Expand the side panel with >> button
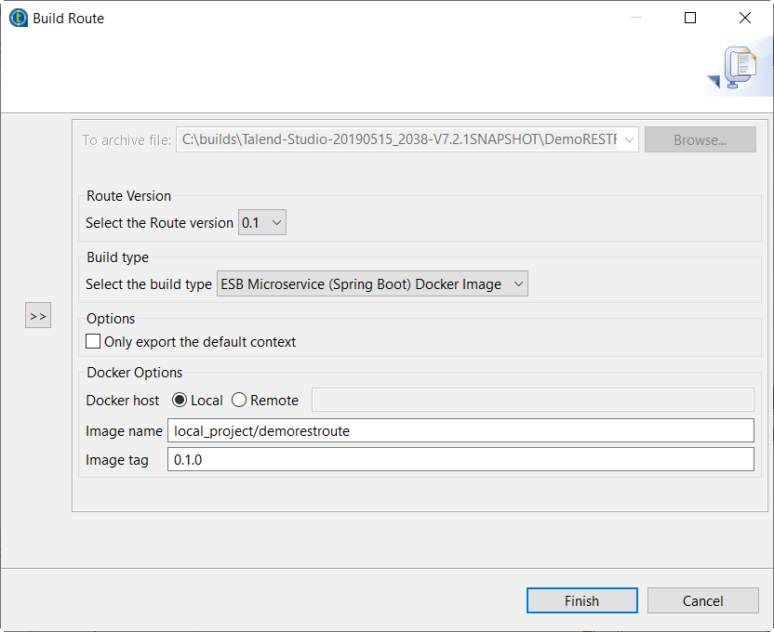This screenshot has height=632, width=774. click(x=38, y=316)
